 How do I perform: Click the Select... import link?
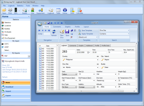7,50
